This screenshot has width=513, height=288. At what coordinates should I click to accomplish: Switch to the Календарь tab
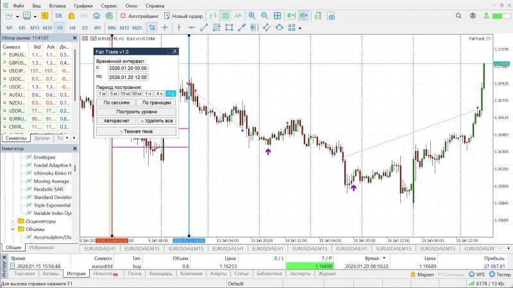(160, 273)
